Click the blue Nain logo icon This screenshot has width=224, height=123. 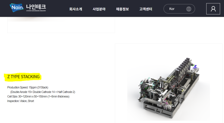click(17, 7)
